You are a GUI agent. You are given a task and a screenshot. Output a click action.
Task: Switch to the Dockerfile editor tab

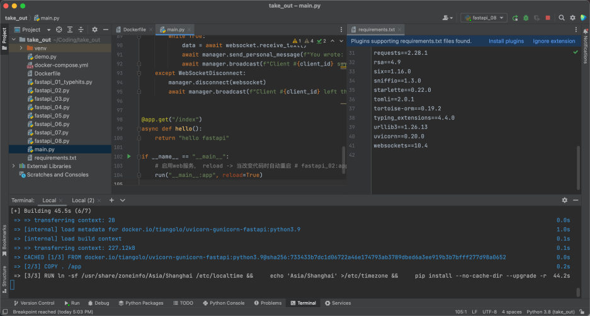click(x=135, y=30)
